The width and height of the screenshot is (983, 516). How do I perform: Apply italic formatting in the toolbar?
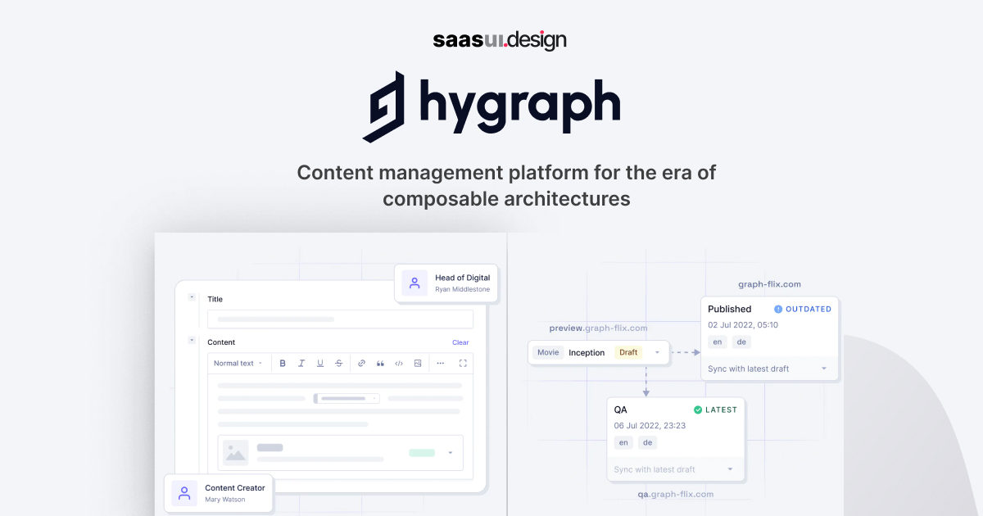301,363
